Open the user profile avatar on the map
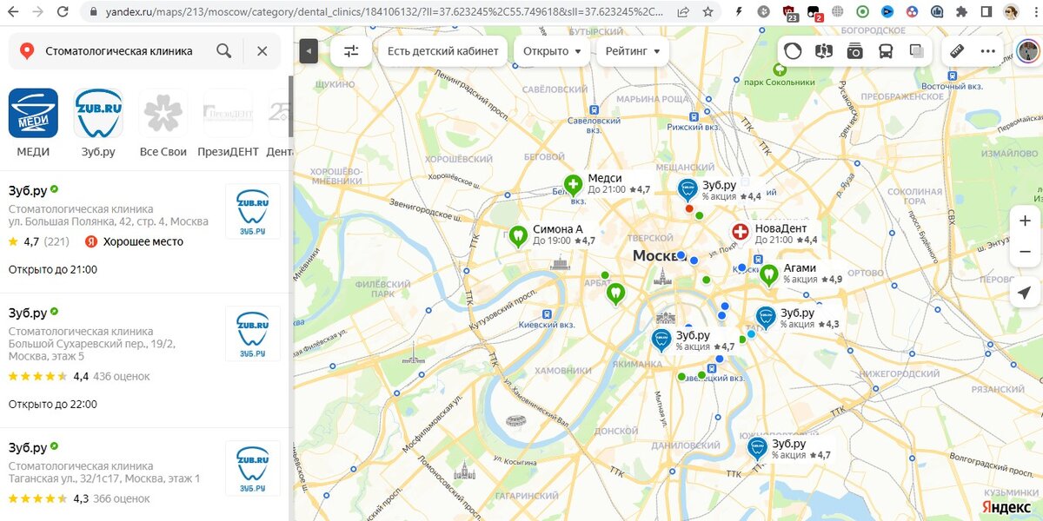Image resolution: width=1043 pixels, height=521 pixels. pos(1027,51)
